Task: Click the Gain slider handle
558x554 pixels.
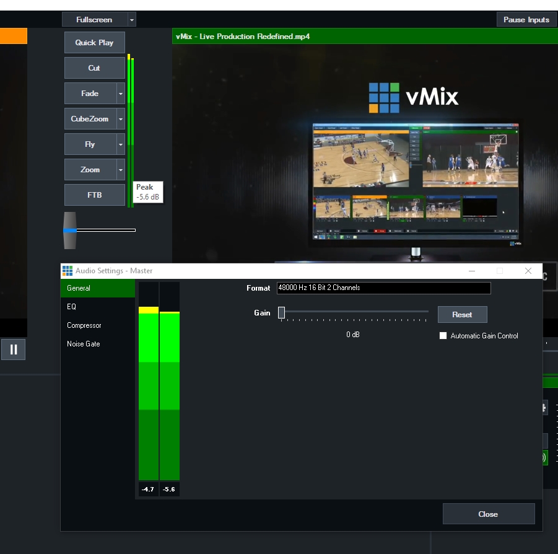Action: pyautogui.click(x=282, y=312)
